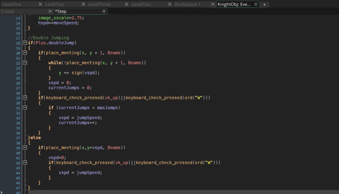The height and width of the screenshot is (194, 339).
Task: Collapse the currentJumps check fold at line 31
Action: 25,108
